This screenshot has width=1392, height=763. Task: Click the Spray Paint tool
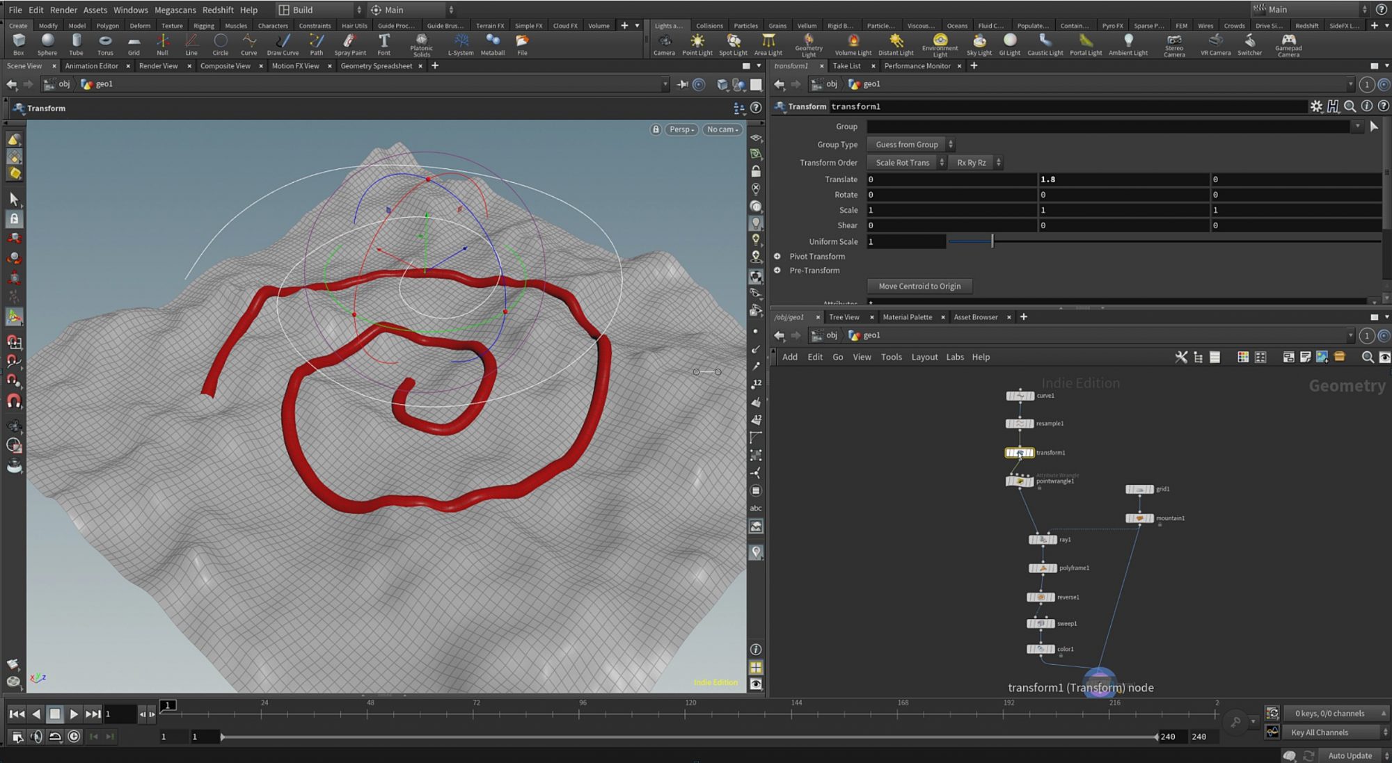click(350, 45)
